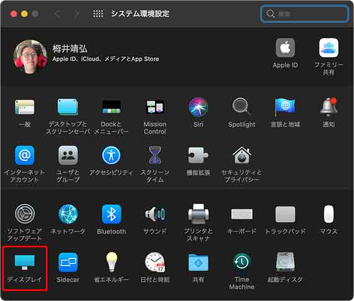Minimize the システム環境設定 window

[24, 14]
